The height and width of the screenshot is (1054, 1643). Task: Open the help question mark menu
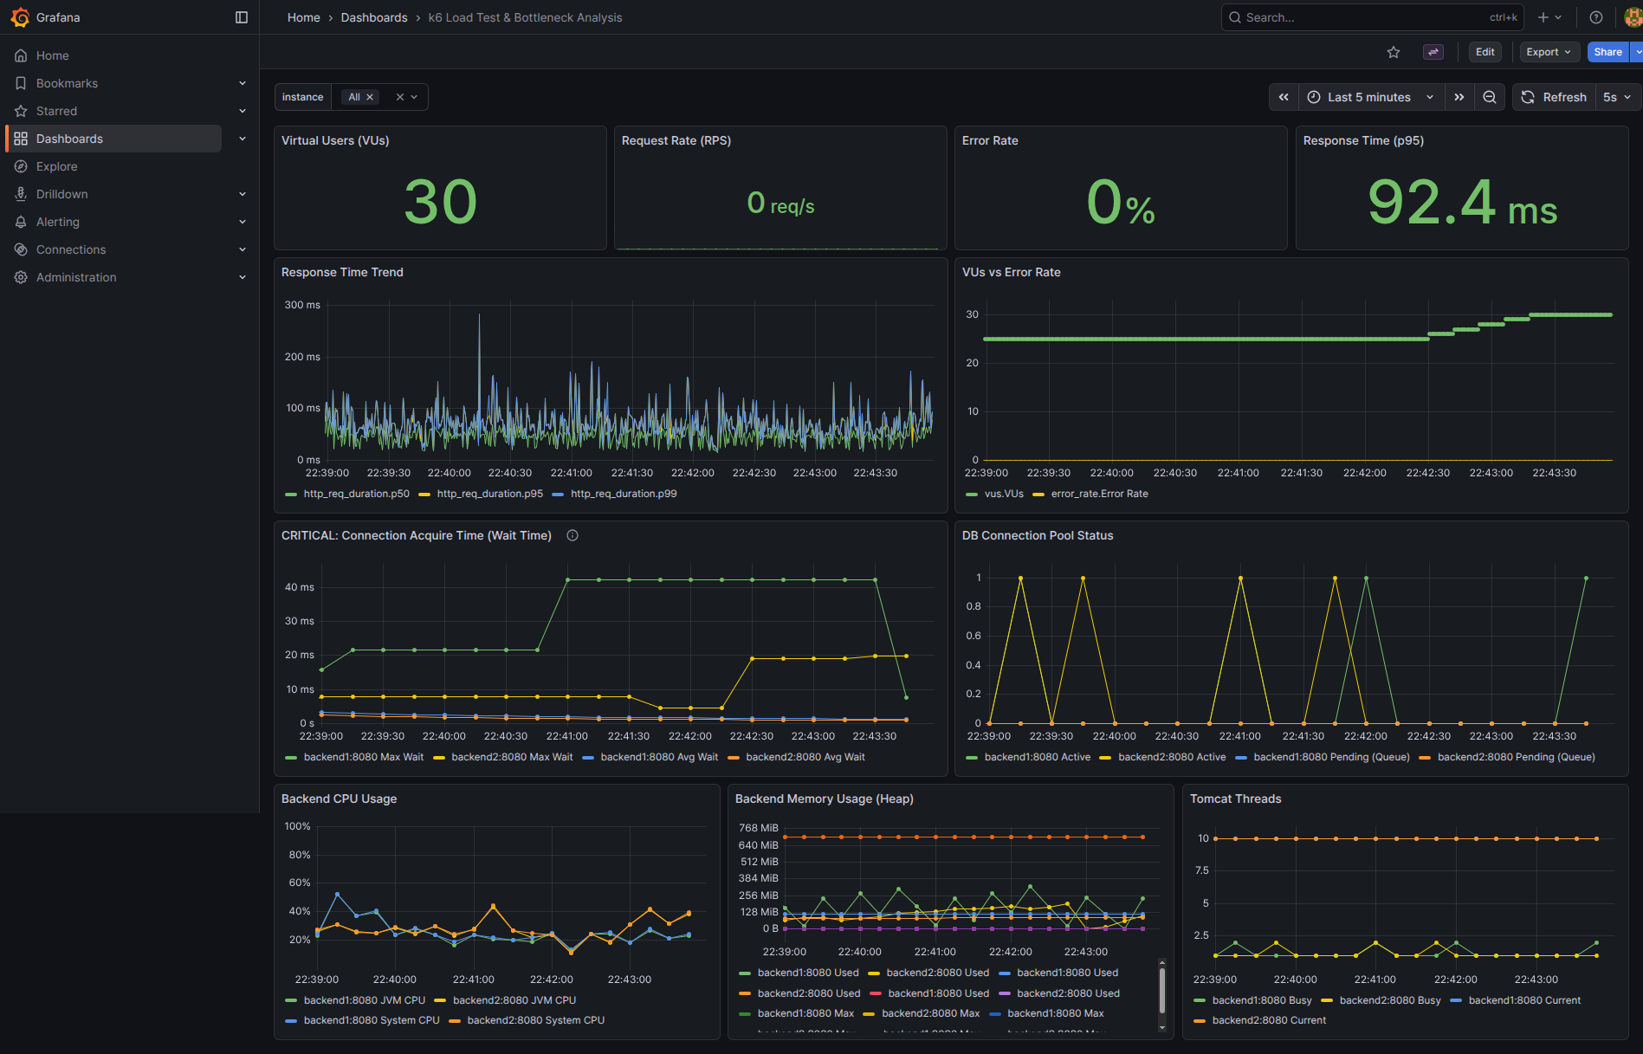click(x=1596, y=17)
